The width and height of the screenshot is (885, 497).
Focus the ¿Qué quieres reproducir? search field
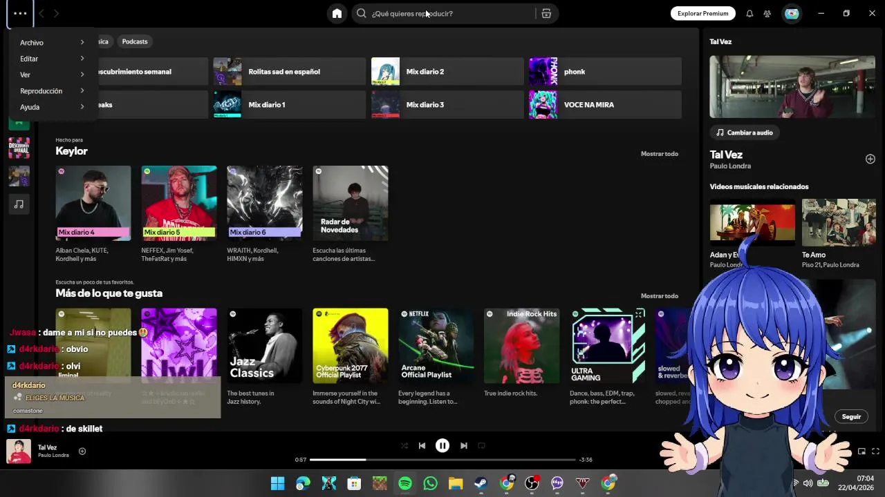tap(442, 13)
